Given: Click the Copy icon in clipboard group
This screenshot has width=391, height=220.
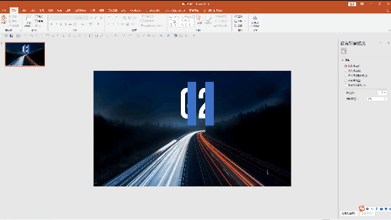Looking at the screenshot, I should (10, 21).
